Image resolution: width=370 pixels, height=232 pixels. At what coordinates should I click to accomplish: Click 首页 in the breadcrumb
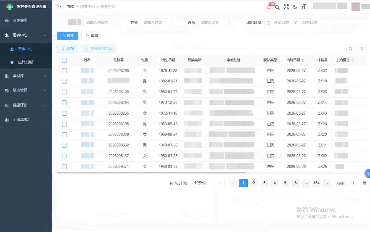click(71, 7)
